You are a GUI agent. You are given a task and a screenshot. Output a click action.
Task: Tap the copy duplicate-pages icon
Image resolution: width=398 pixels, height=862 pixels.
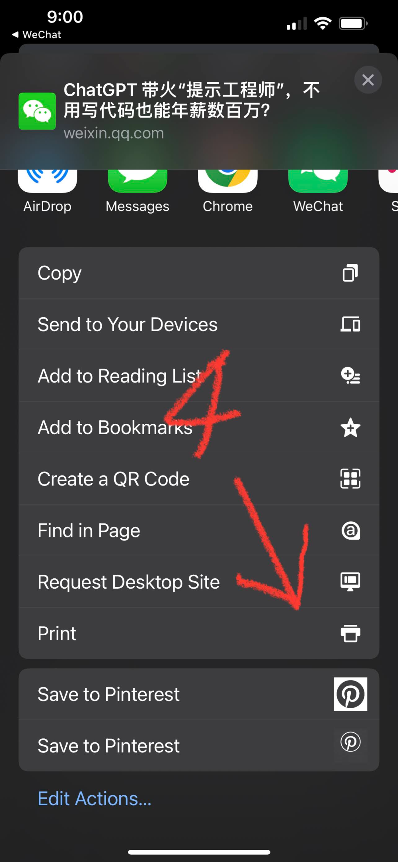pyautogui.click(x=350, y=273)
